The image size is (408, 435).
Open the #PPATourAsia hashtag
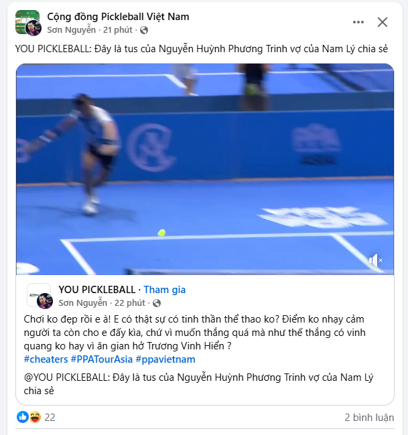tap(102, 359)
